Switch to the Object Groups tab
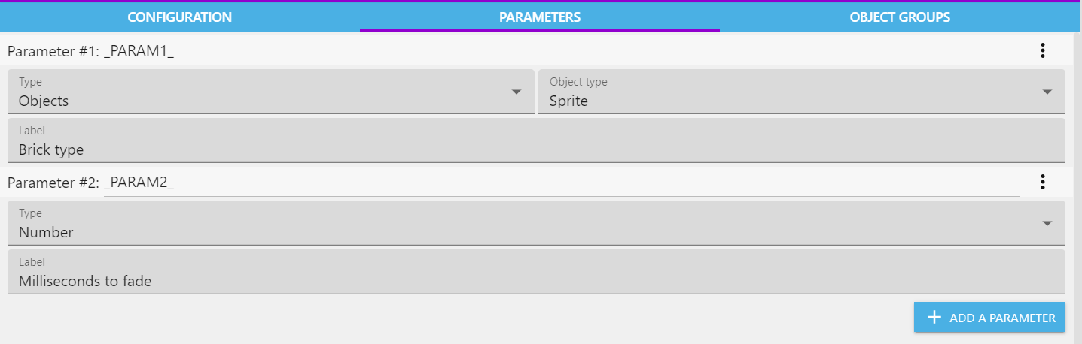Screen dimensions: 1082x344 tap(900, 17)
